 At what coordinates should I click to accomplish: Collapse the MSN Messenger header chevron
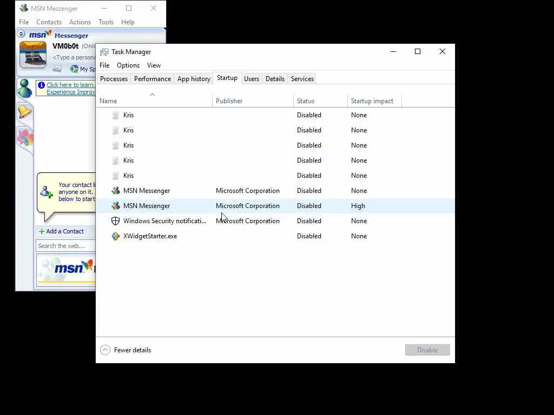21,34
